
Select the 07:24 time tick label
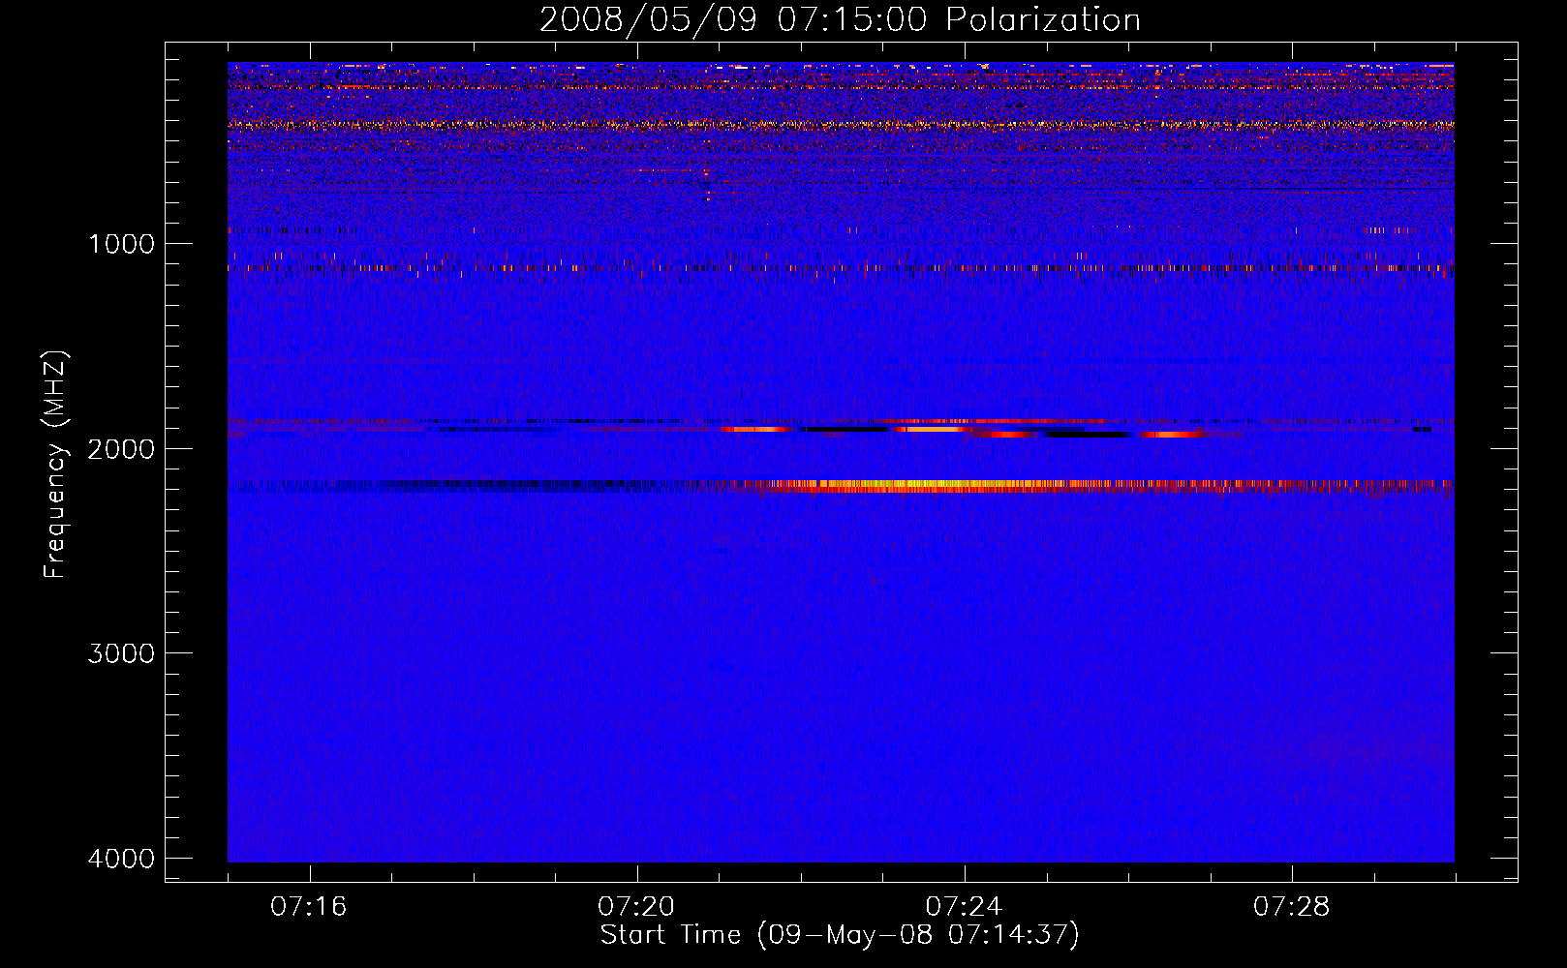965,907
